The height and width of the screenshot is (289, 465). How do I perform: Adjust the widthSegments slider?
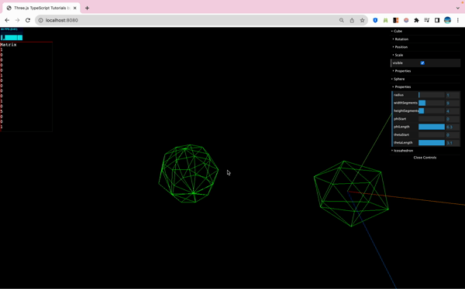(x=432, y=103)
